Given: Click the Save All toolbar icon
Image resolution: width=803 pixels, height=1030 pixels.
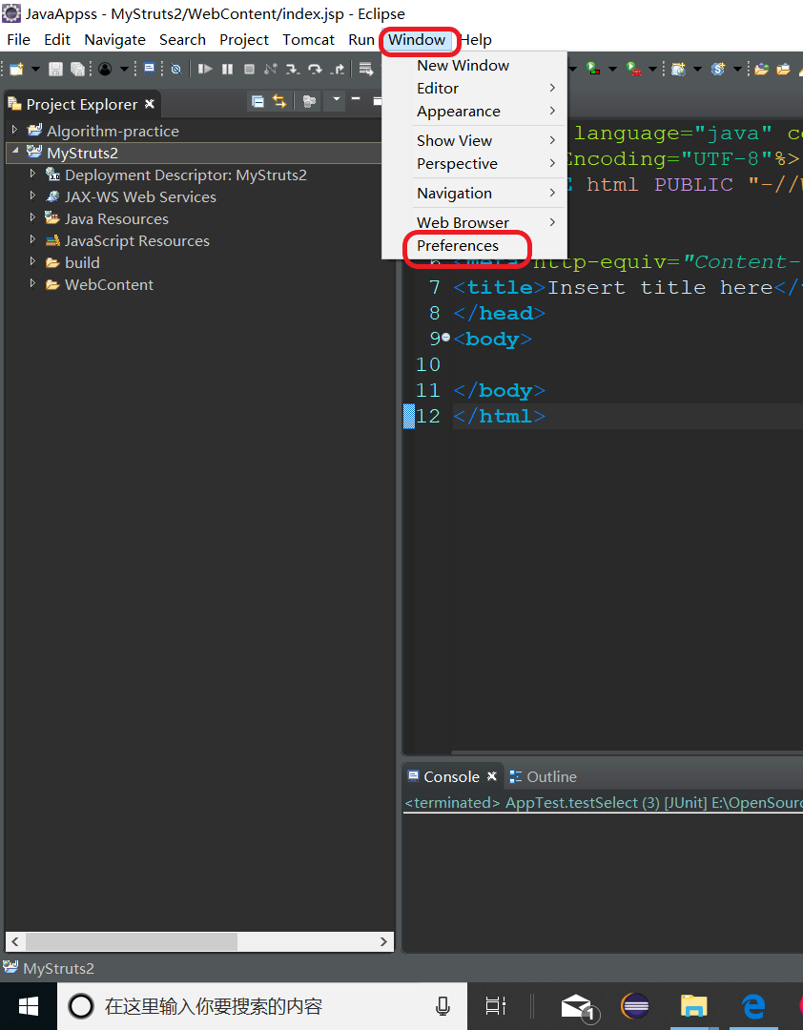Looking at the screenshot, I should pos(77,69).
